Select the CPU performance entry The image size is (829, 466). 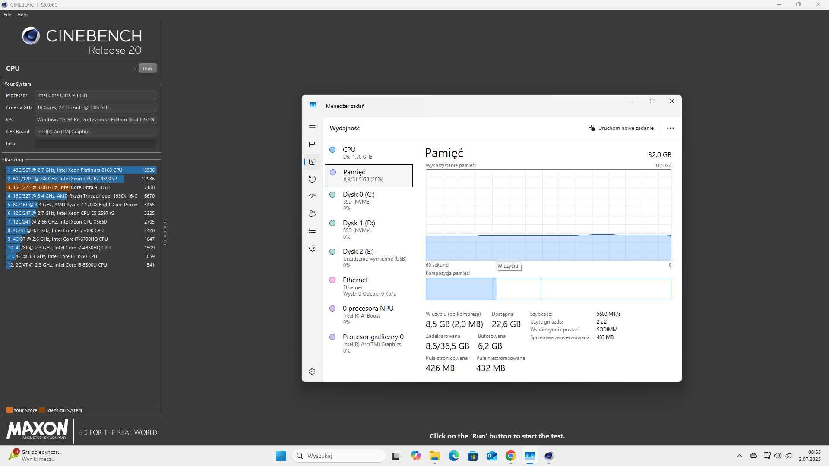369,153
